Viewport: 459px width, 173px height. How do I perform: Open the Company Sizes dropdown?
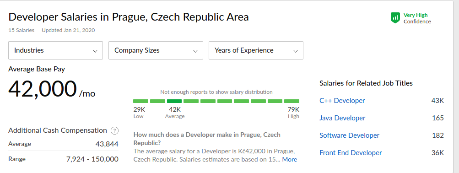pyautogui.click(x=156, y=50)
